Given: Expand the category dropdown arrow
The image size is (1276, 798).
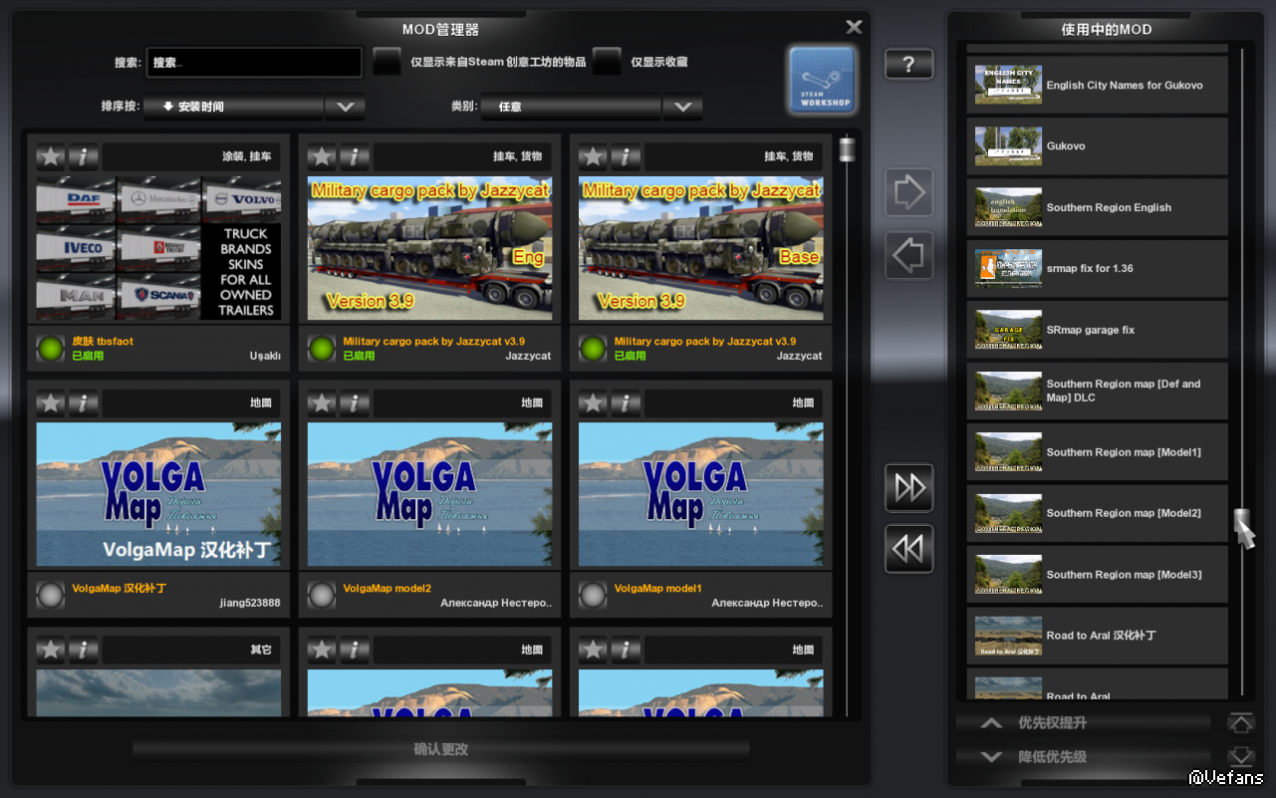Looking at the screenshot, I should point(682,107).
